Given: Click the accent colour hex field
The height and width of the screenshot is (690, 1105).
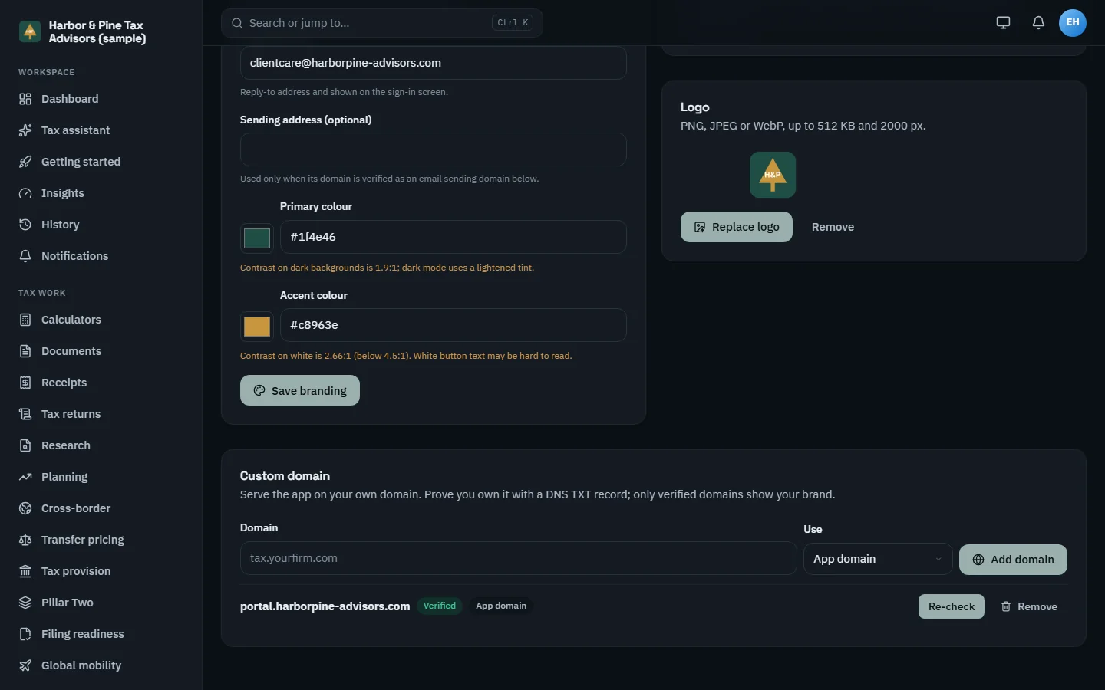Looking at the screenshot, I should tap(454, 325).
